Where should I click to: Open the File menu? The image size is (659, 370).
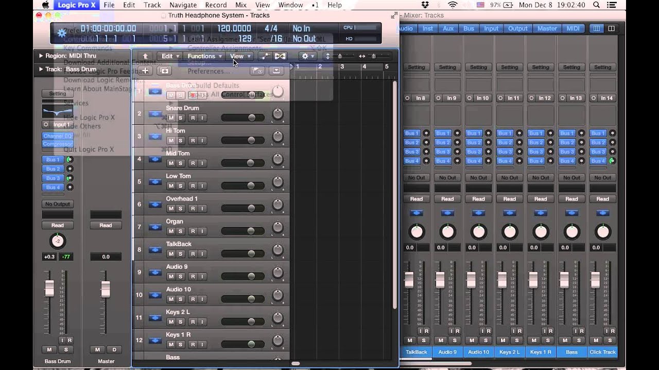[109, 5]
